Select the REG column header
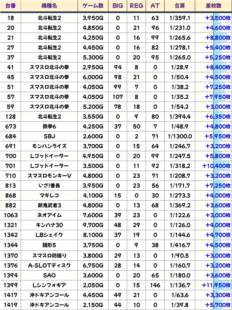The image size is (232, 310). tap(136, 6)
